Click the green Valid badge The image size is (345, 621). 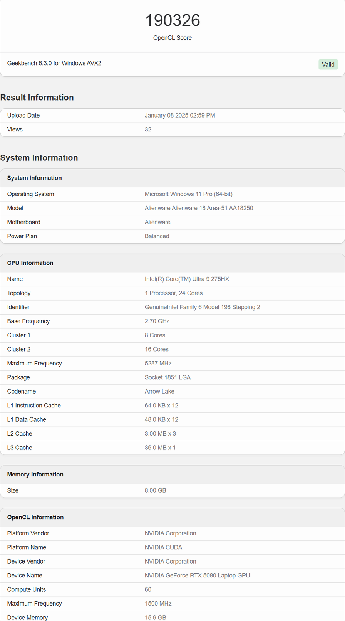point(328,64)
